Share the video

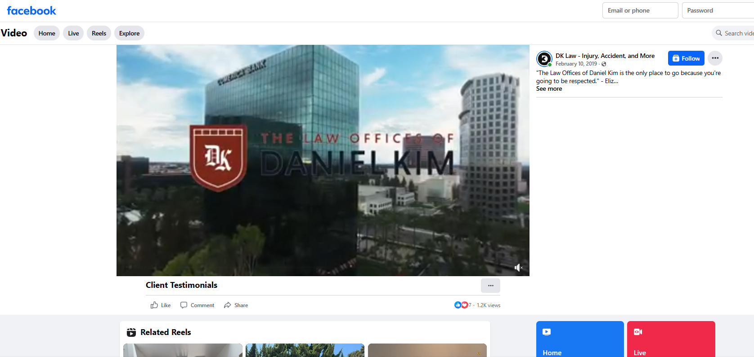point(236,305)
